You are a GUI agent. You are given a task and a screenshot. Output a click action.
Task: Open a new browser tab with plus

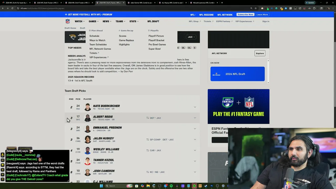click(x=222, y=3)
